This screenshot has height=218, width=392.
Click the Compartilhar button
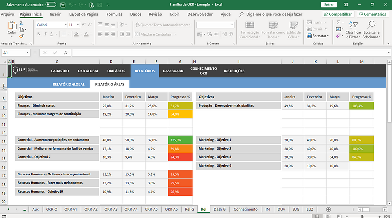coord(338,14)
